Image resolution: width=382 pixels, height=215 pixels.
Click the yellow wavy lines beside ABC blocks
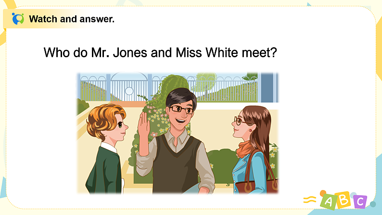click(x=309, y=200)
